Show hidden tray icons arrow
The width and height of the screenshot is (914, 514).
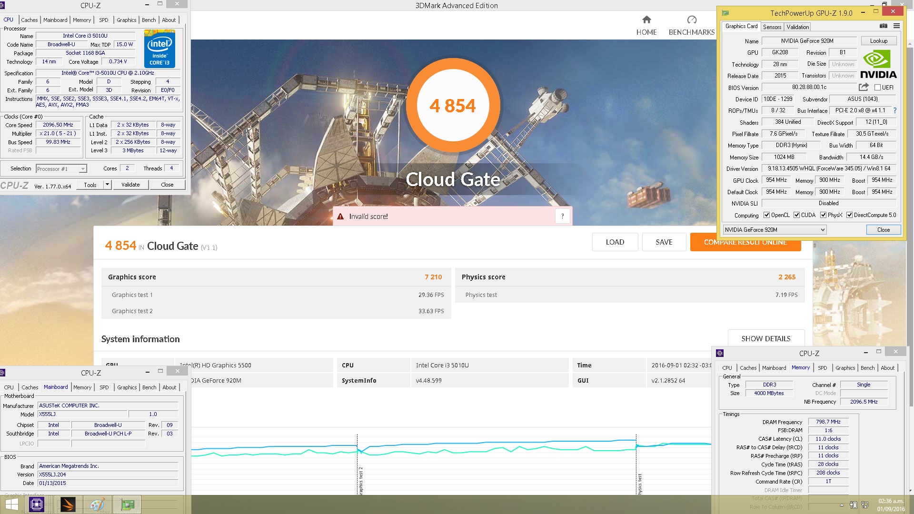coord(842,505)
